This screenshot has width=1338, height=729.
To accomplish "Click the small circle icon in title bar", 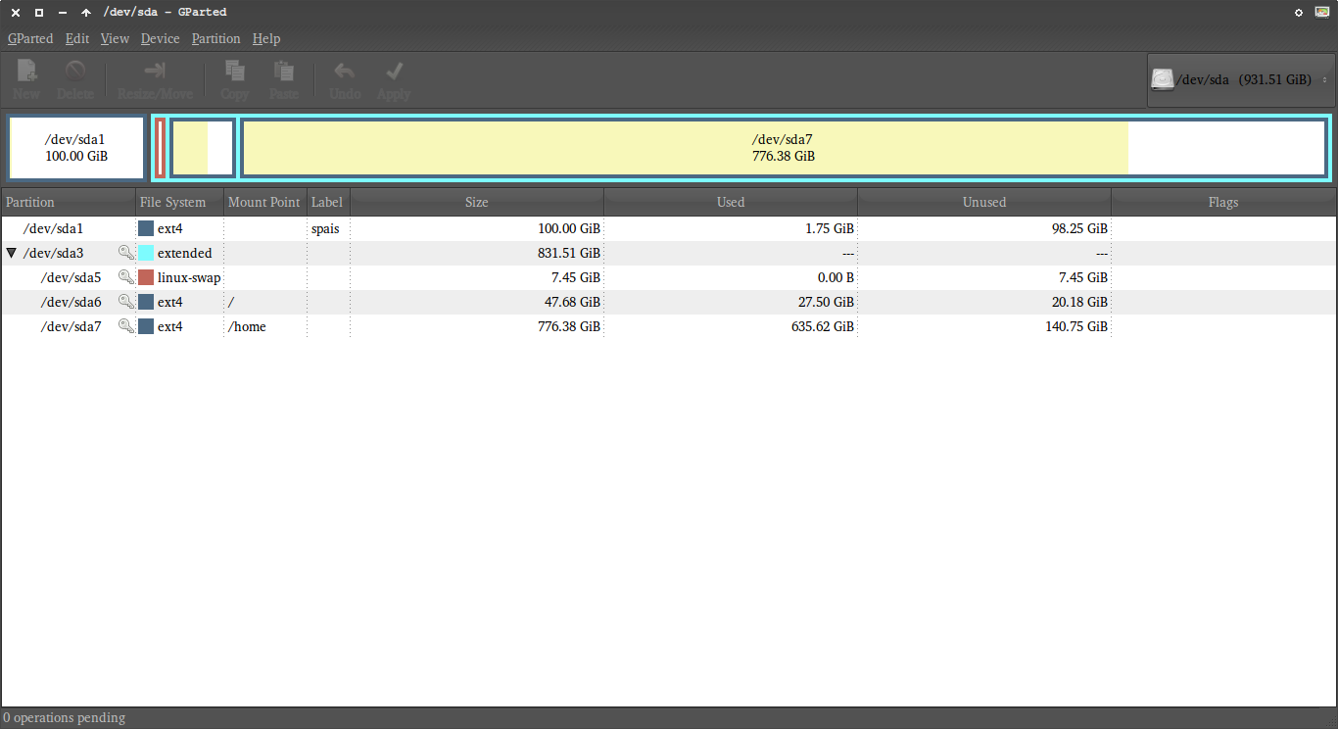I will click(x=1299, y=12).
